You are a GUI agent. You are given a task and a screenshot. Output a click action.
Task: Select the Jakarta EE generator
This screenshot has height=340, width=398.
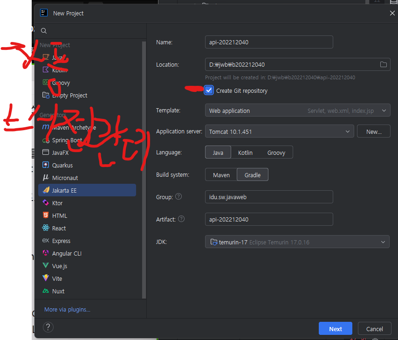click(87, 190)
